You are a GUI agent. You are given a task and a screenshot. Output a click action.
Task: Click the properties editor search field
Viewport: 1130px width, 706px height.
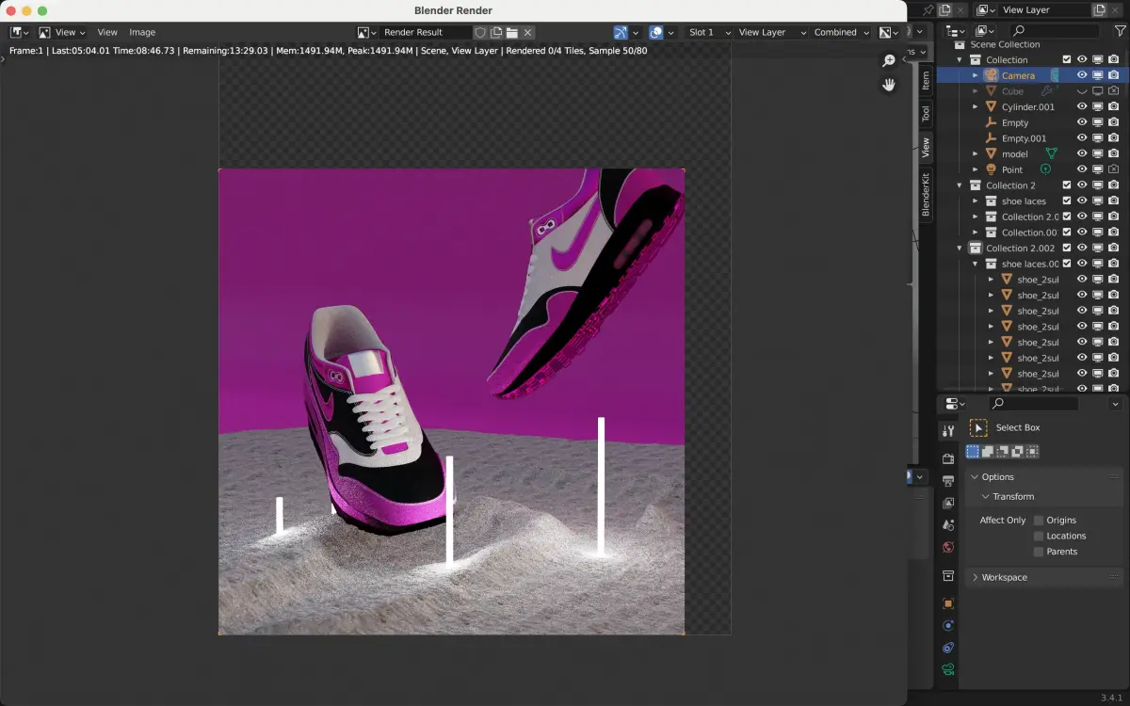click(1033, 403)
